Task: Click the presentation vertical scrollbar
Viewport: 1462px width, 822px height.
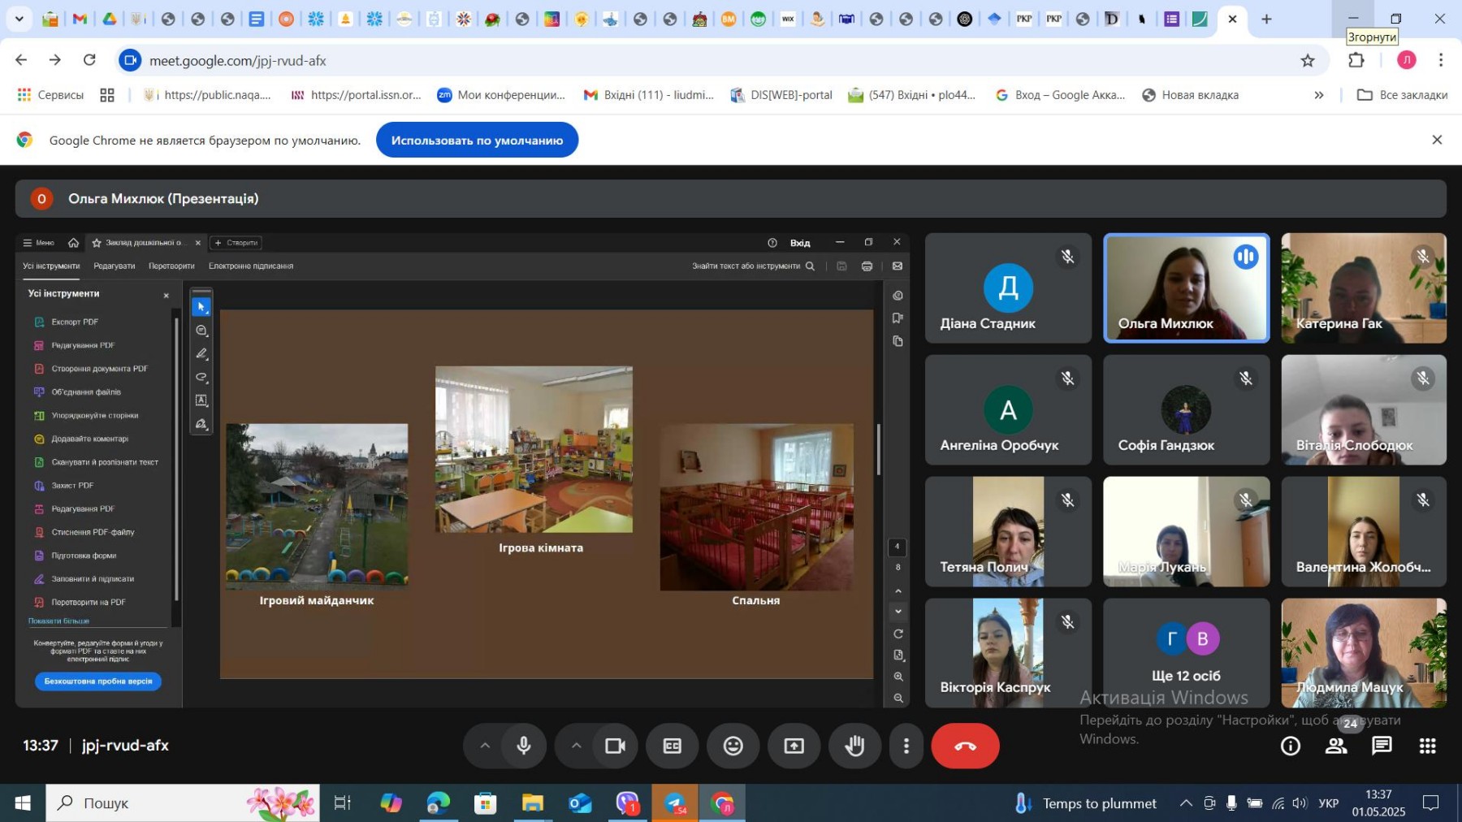Action: click(878, 449)
